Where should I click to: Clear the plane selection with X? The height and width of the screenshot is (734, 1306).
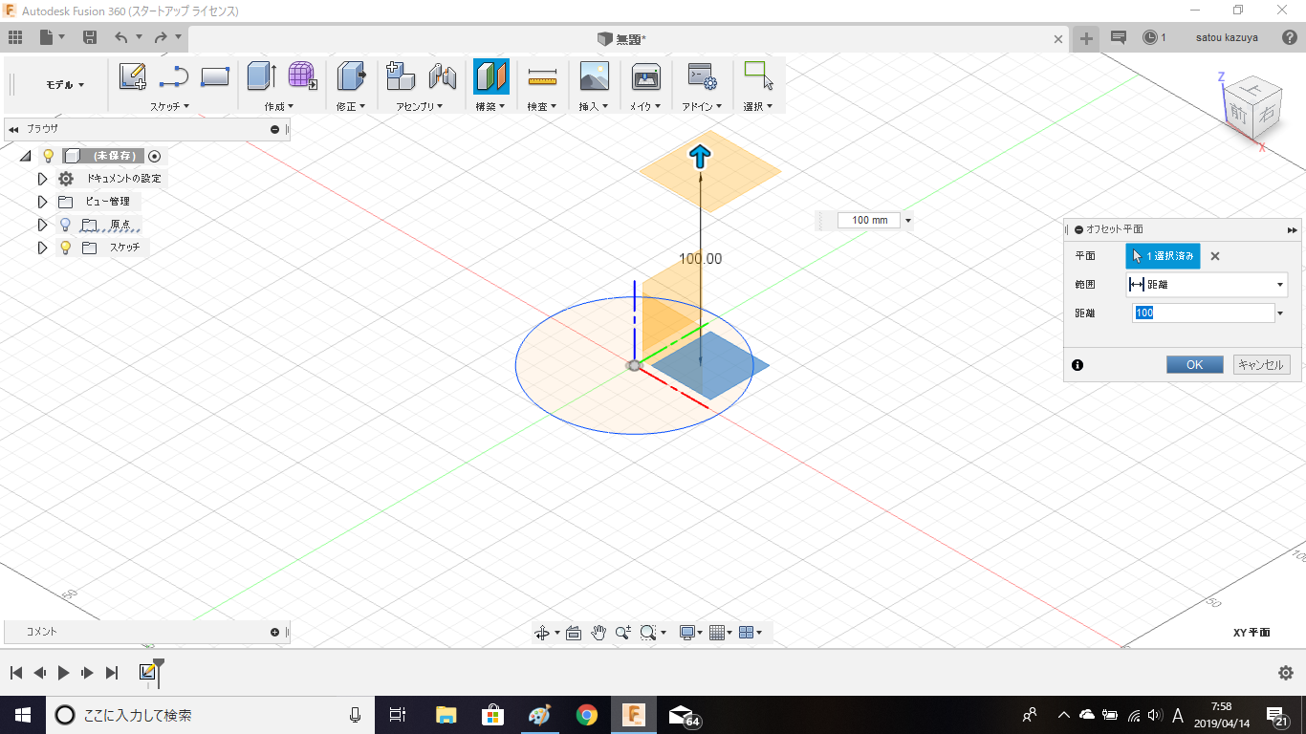(x=1215, y=256)
